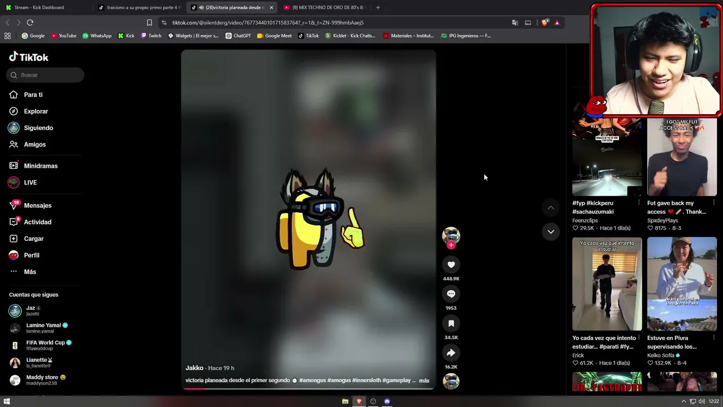
Task: Open the I GOT MY FUT ACCESS BACK thumbnail
Action: [682, 157]
